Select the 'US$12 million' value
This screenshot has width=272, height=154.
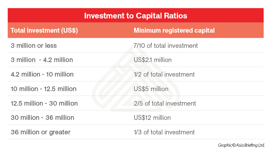(x=152, y=118)
